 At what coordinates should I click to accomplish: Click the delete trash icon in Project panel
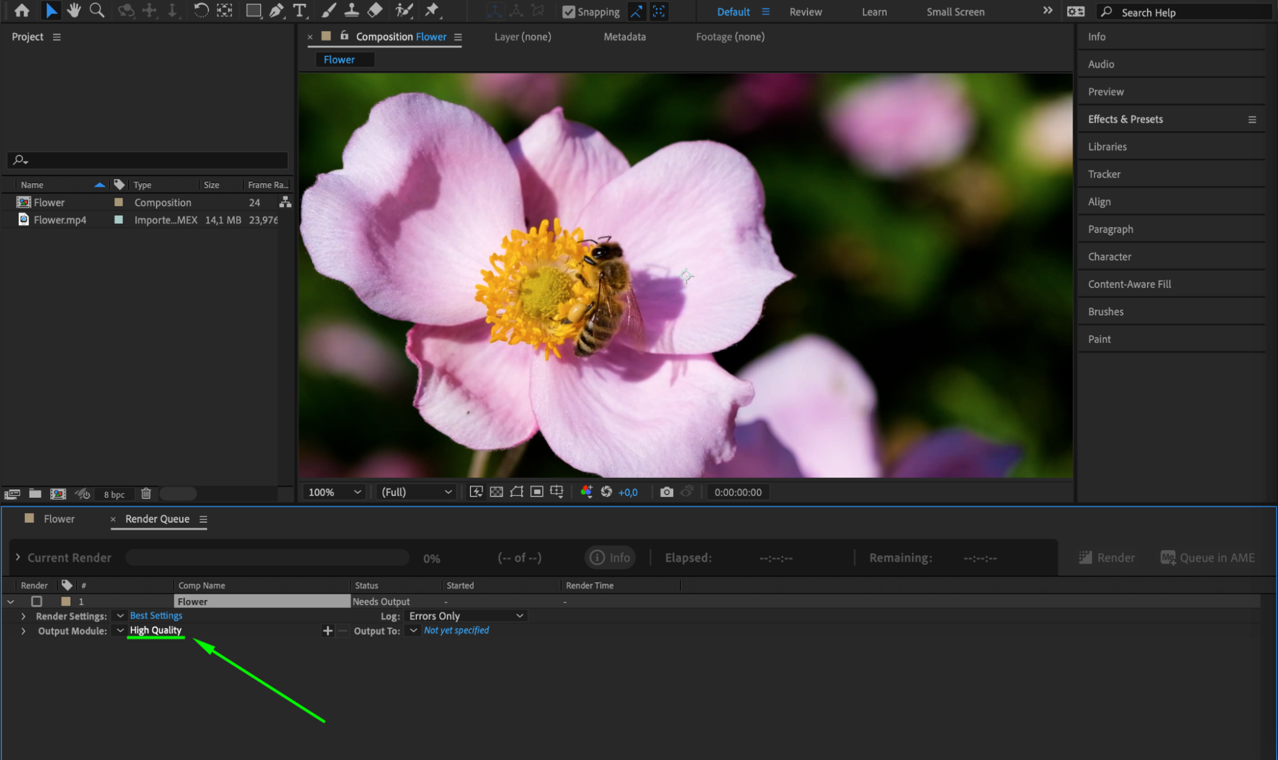pos(146,494)
